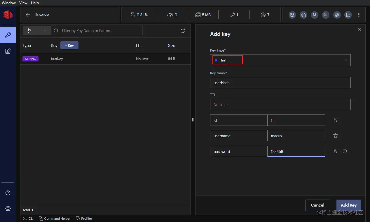Image resolution: width=370 pixels, height=222 pixels.
Task: Click the TTL No limit field
Action: 280,105
